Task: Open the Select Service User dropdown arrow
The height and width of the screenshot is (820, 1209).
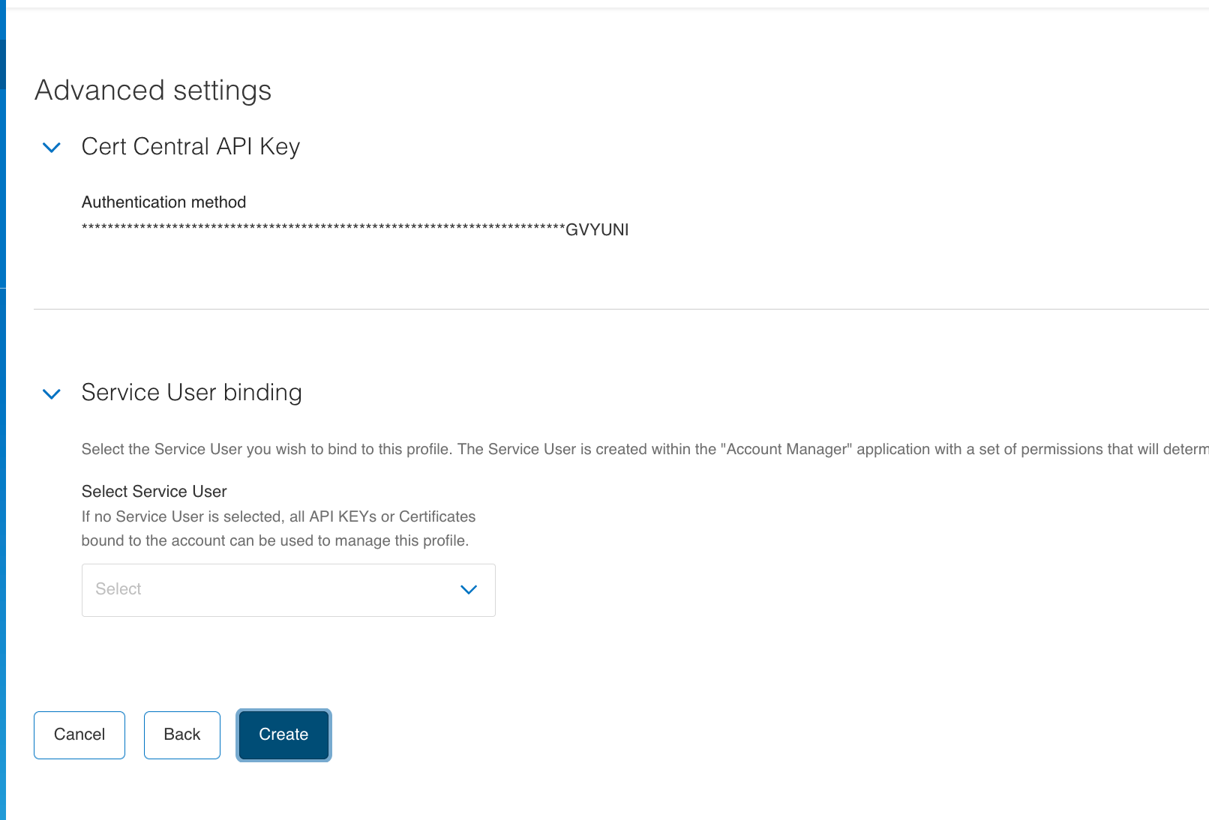Action: tap(469, 590)
